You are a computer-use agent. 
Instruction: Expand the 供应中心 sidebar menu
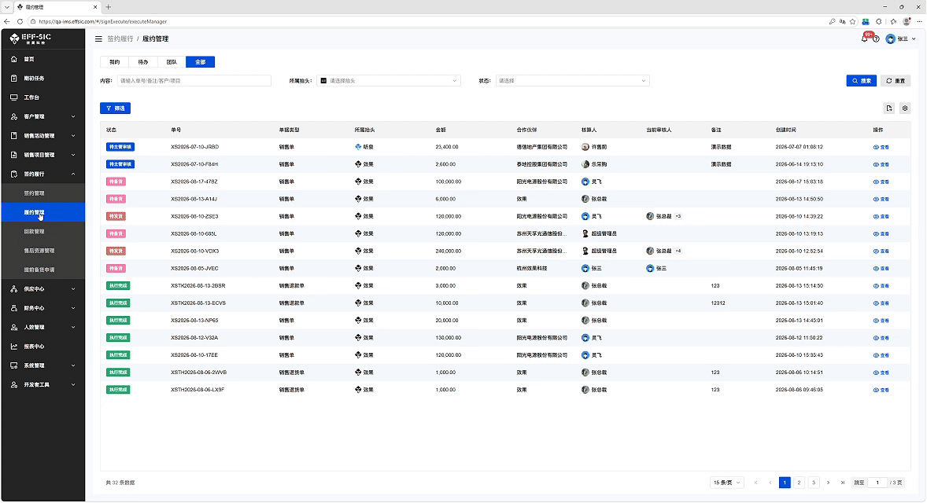(x=43, y=288)
